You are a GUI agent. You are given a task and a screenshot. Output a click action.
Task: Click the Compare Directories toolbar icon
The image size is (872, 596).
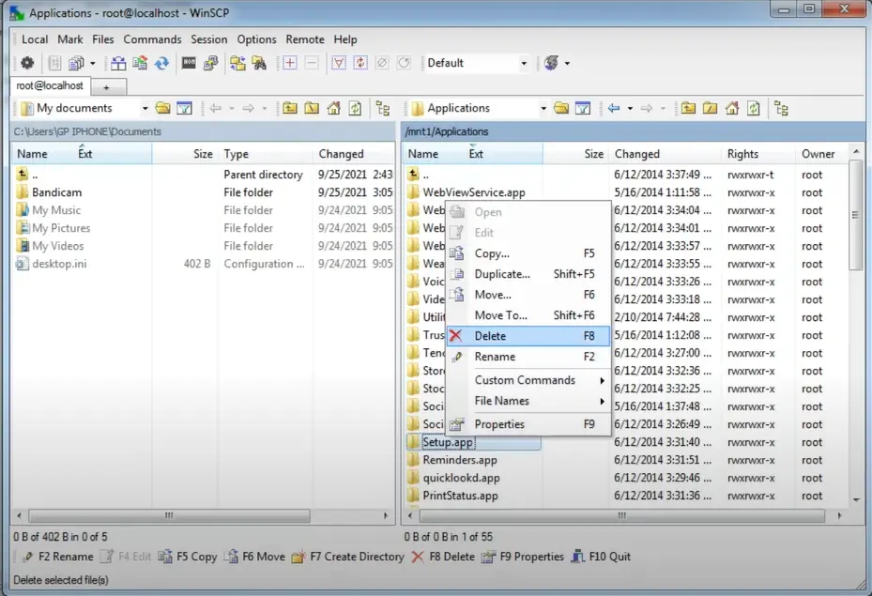[x=118, y=63]
